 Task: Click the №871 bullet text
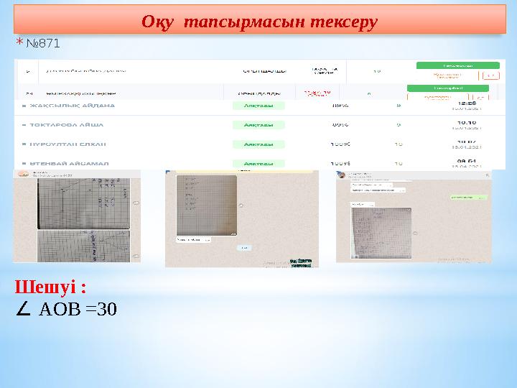tap(43, 43)
